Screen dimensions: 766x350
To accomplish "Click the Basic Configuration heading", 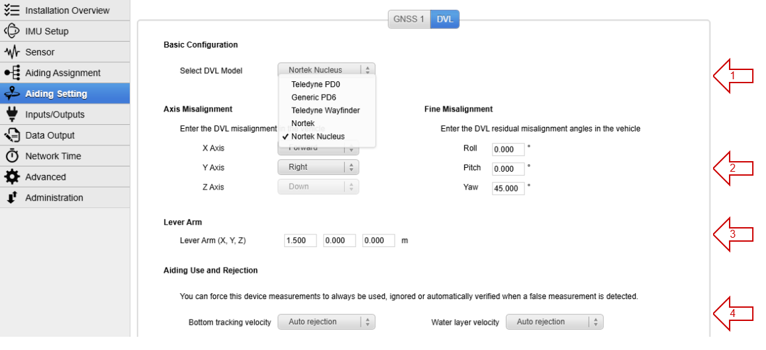I will (201, 45).
